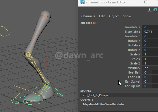Open the Show menu
This screenshot has width=158, height=112.
coord(127,16)
